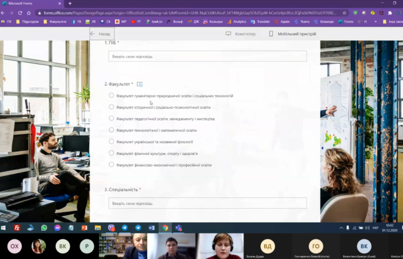This screenshot has width=403, height=259.
Task: Select Факультет фізичної культури, спорту і здоров'я
Action: point(111,153)
